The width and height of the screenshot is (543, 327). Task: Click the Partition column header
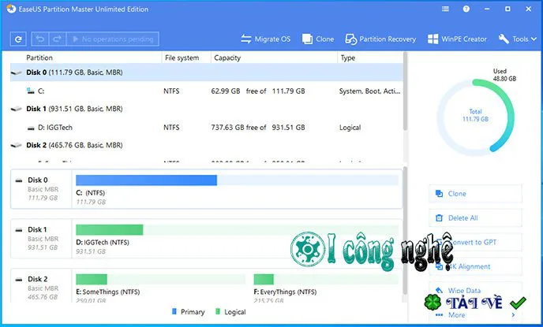pos(39,58)
